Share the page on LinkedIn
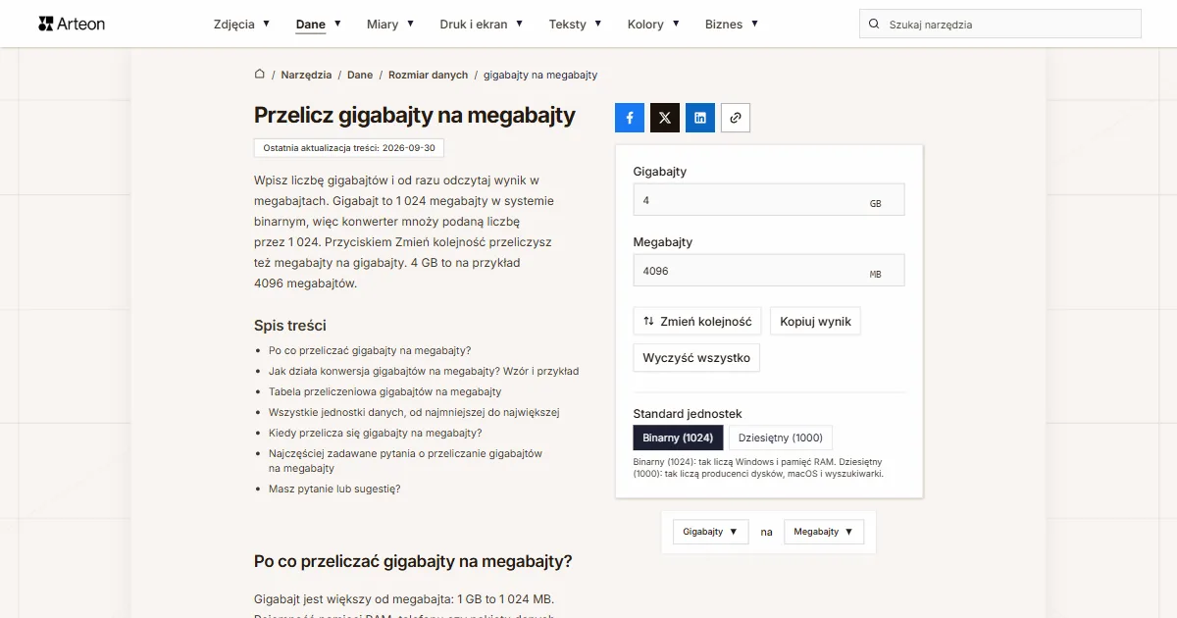Viewport: 1177px width, 618px height. (x=700, y=118)
